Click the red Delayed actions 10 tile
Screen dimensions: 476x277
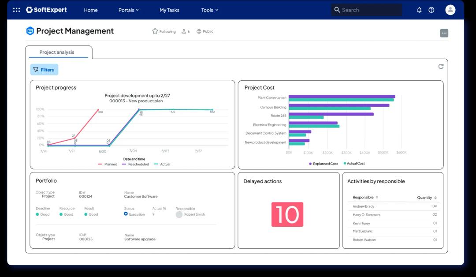[287, 214]
